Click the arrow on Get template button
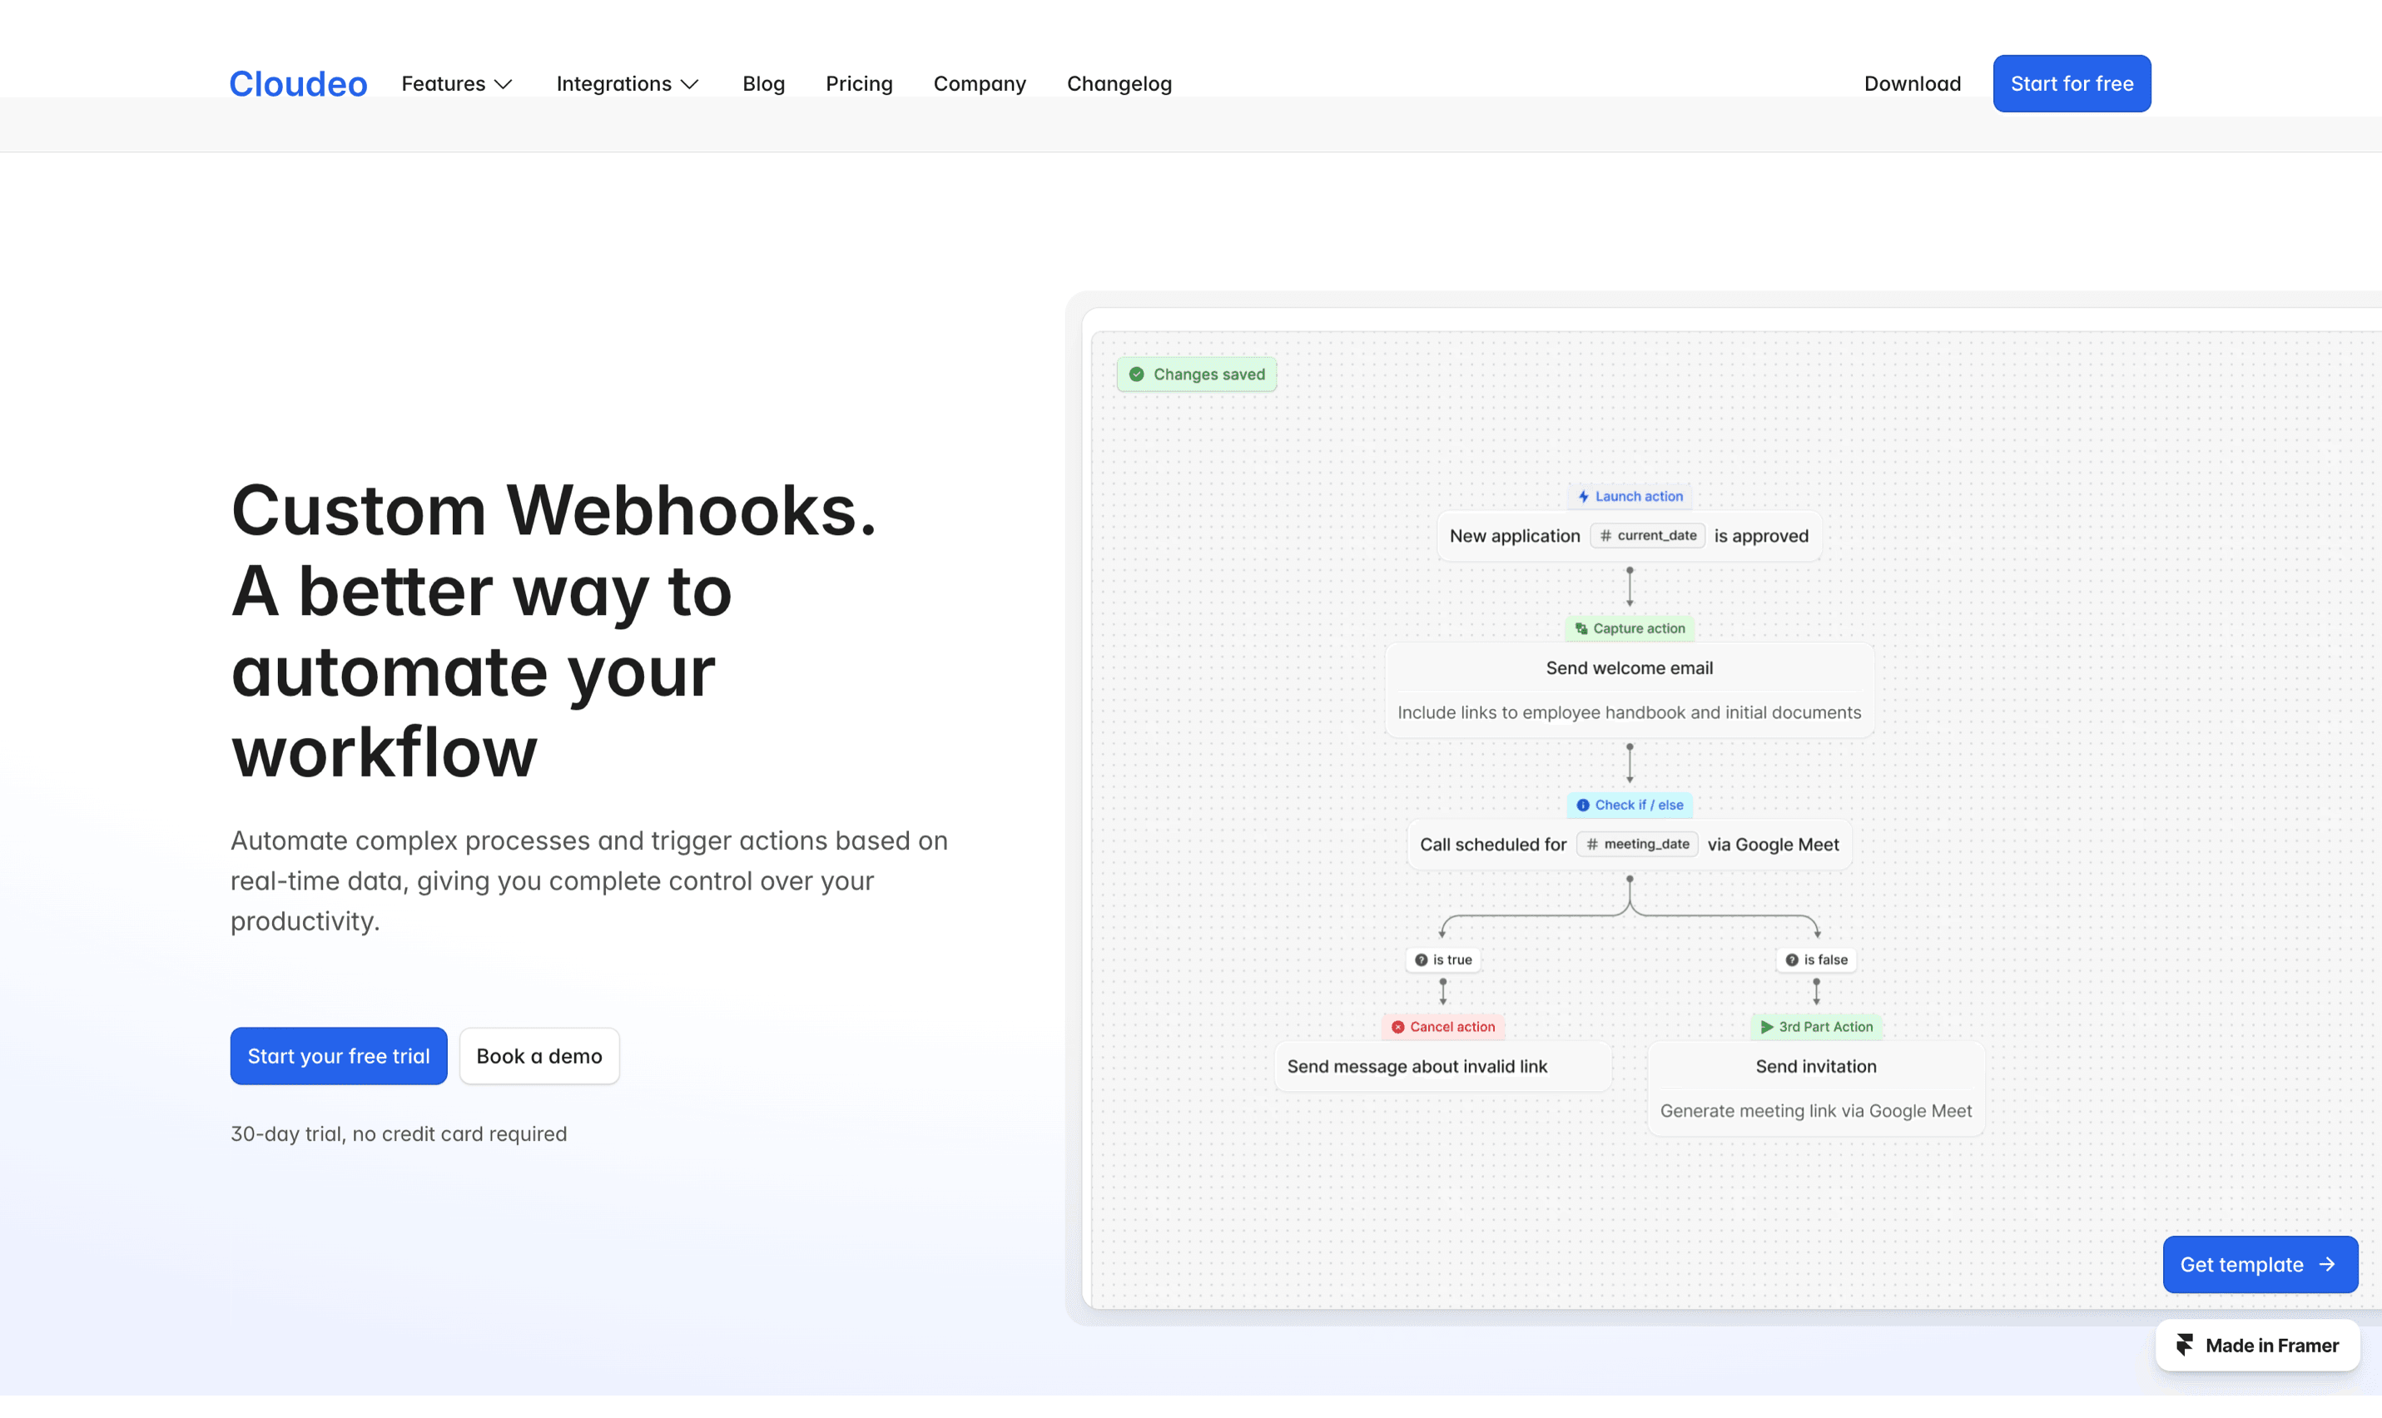The height and width of the screenshot is (1418, 2382). coord(2328,1264)
